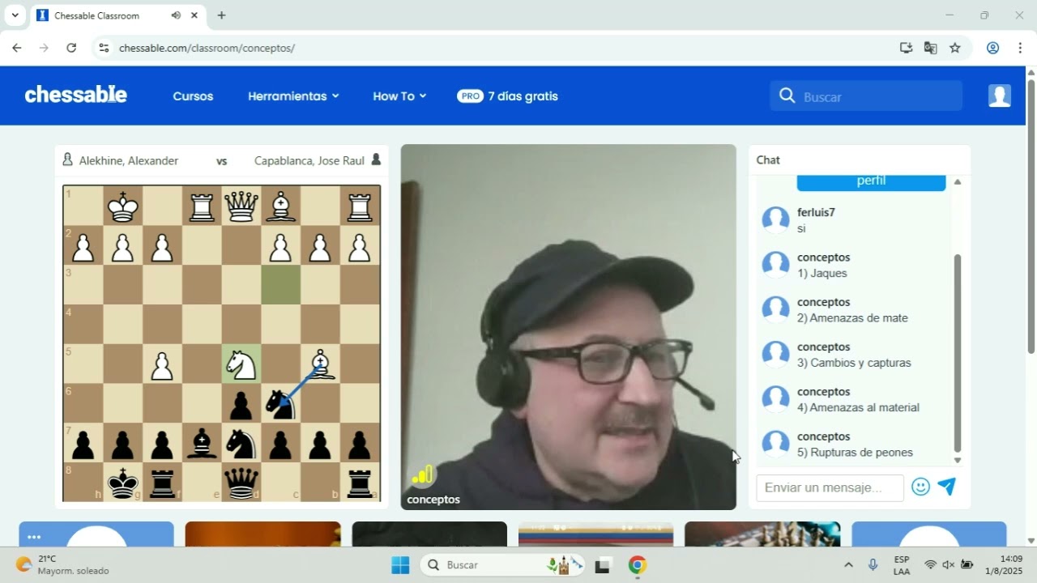
Task: Open the Chrome three-dot menu
Action: [1020, 48]
